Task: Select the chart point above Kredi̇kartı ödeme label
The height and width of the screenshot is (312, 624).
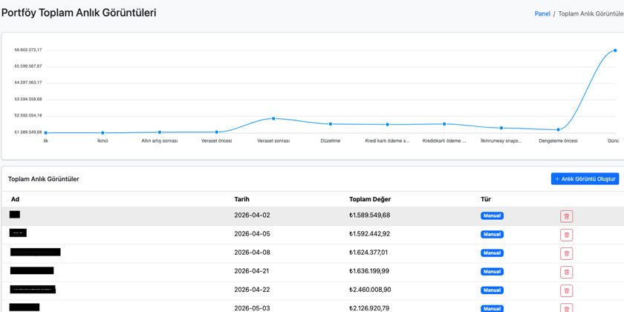Action: [x=444, y=124]
